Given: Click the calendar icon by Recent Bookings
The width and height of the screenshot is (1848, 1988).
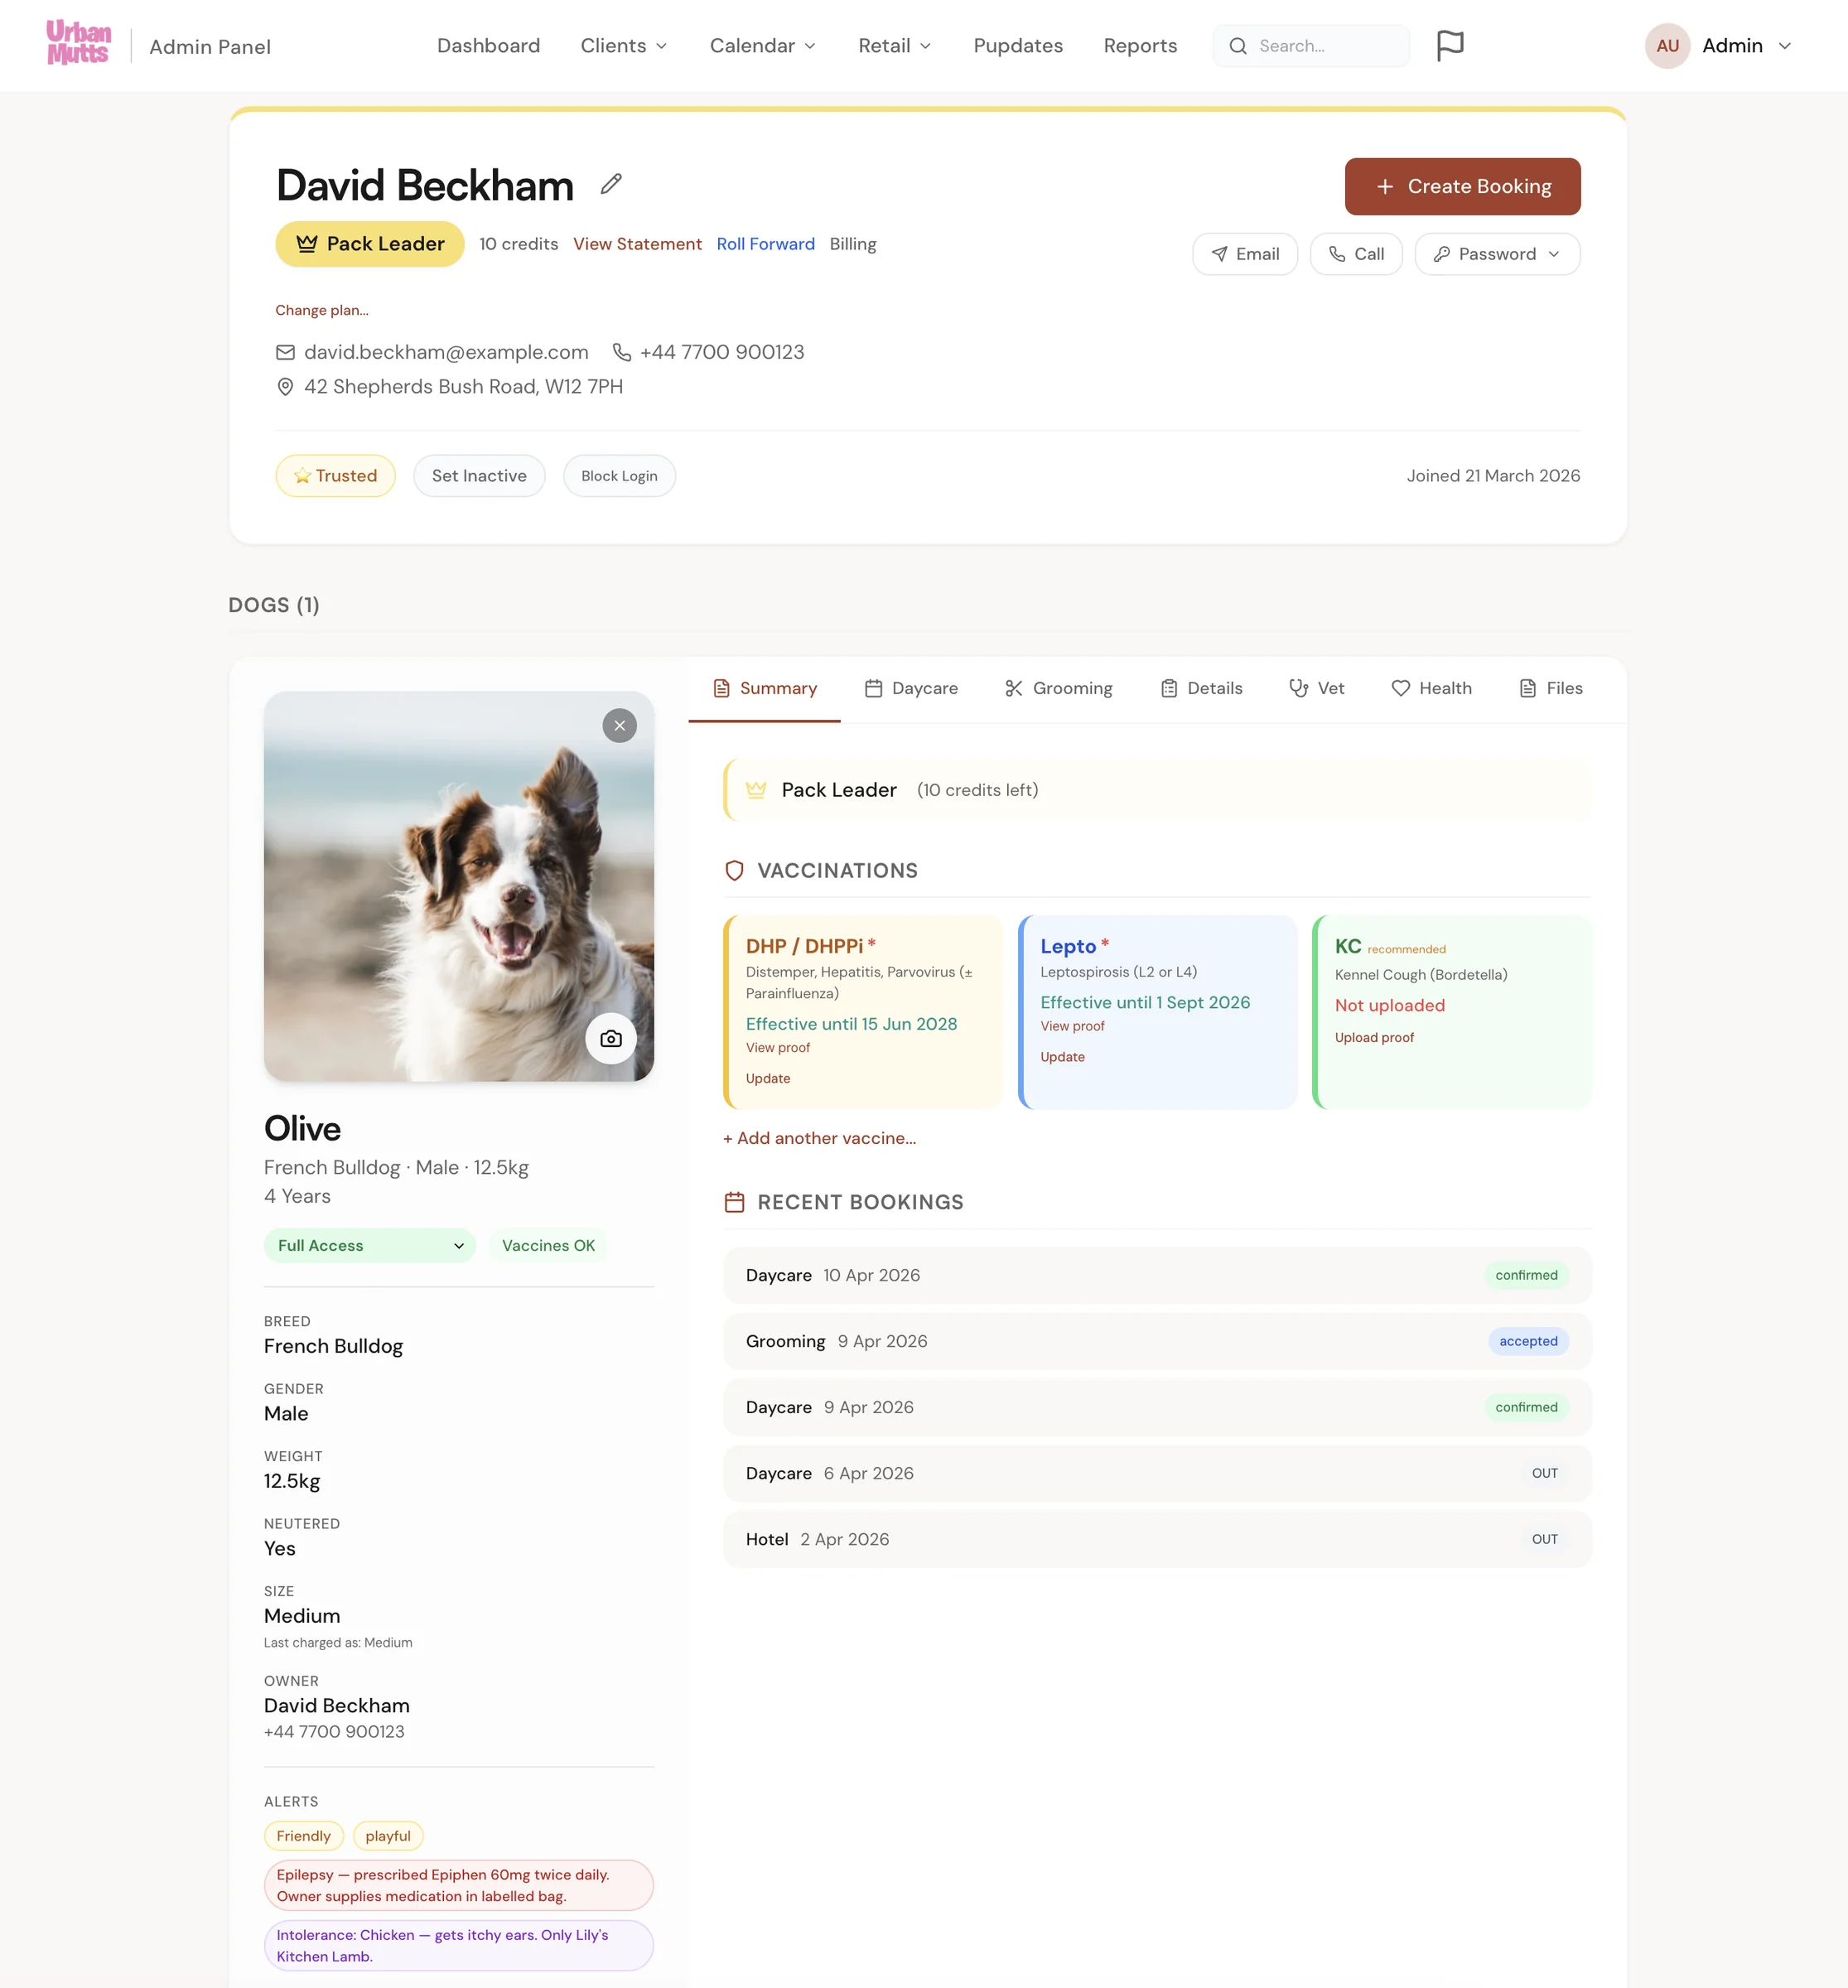Looking at the screenshot, I should [734, 1202].
